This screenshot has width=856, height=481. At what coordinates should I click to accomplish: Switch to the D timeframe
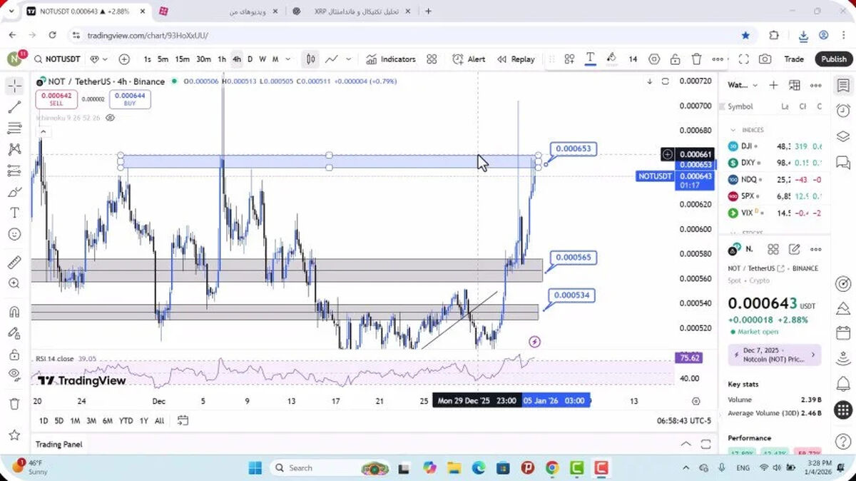[250, 59]
